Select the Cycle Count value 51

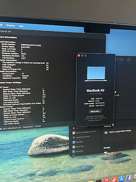[x=23, y=74]
